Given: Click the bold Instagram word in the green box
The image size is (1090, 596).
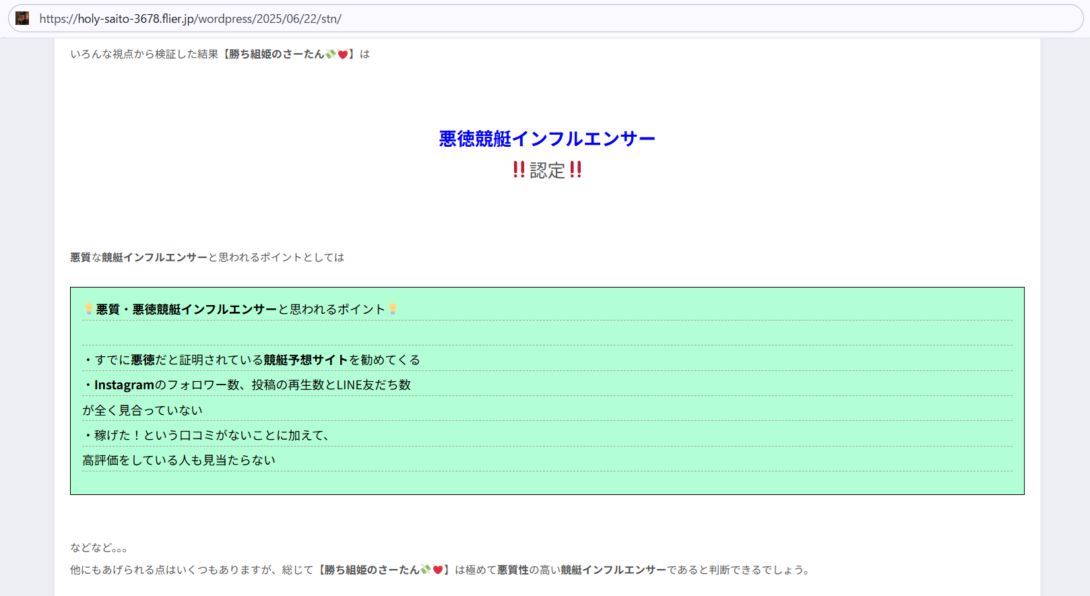Looking at the screenshot, I should (125, 385).
